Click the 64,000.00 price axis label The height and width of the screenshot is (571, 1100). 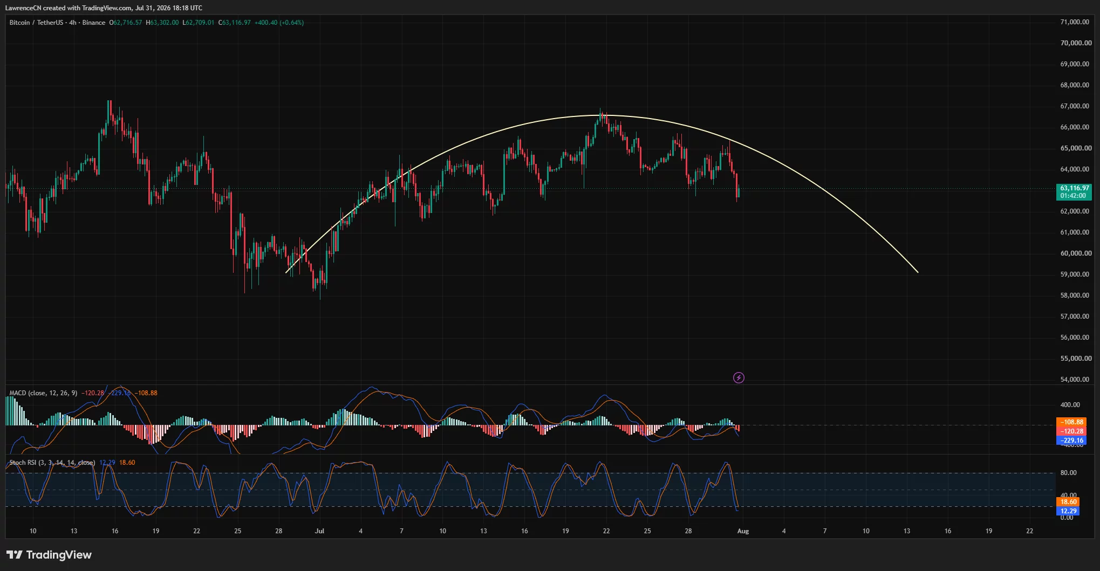(x=1075, y=169)
